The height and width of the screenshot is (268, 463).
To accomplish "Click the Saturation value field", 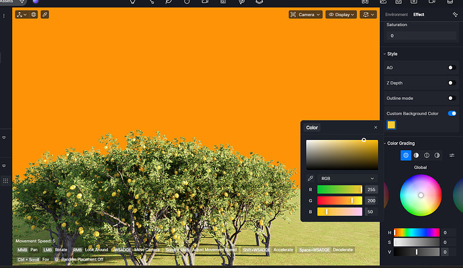I will pos(421,36).
